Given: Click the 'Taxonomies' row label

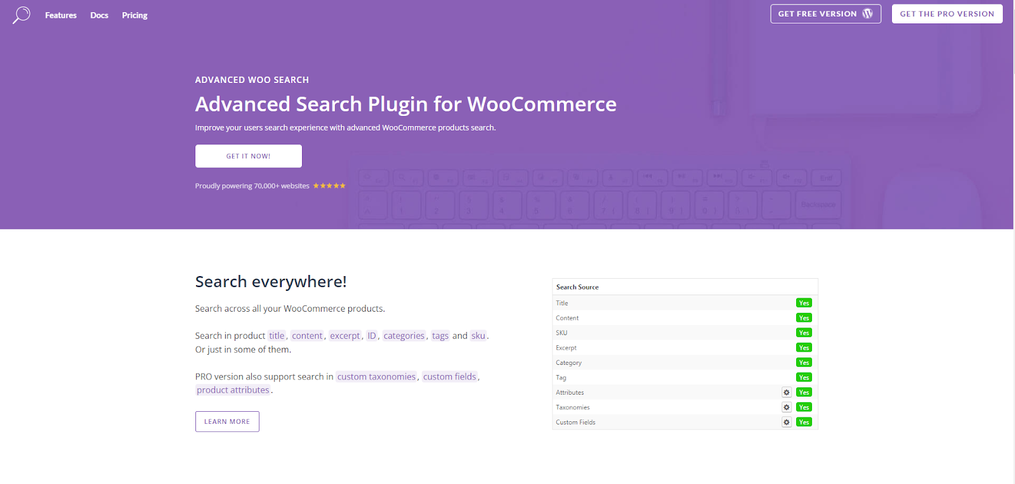Looking at the screenshot, I should pyautogui.click(x=573, y=407).
